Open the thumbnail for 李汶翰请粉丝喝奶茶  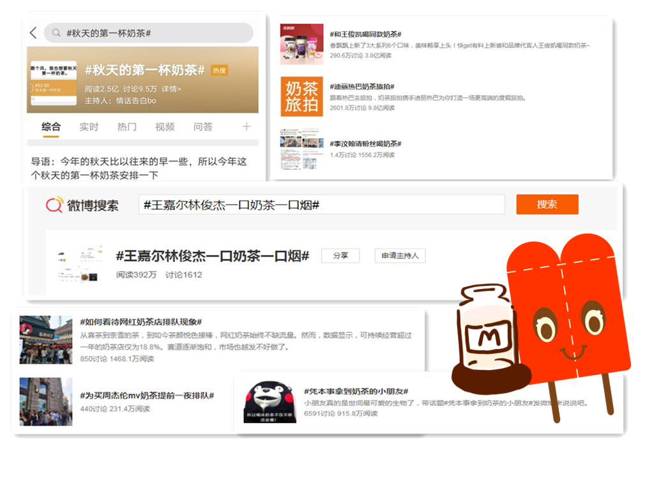tap(301, 149)
